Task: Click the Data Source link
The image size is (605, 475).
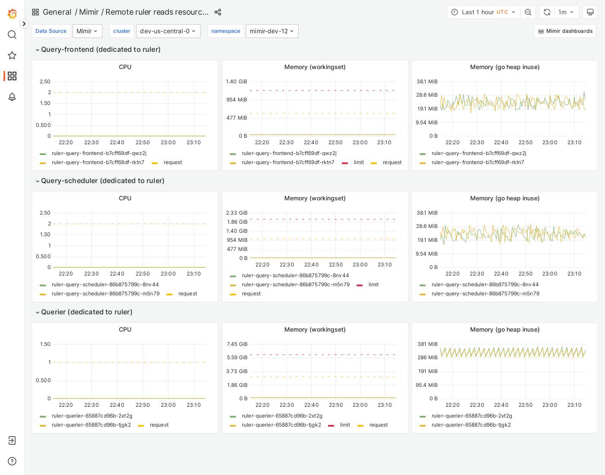Action: point(51,31)
